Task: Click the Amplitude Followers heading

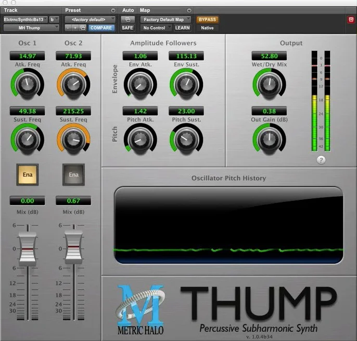Action: click(163, 43)
